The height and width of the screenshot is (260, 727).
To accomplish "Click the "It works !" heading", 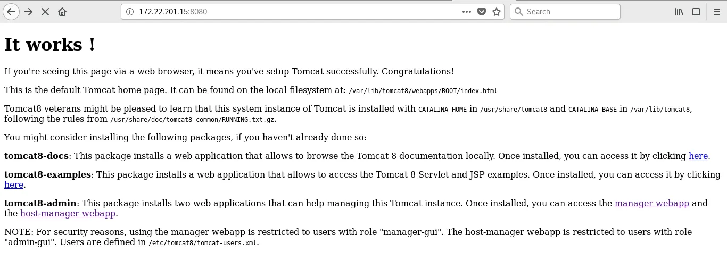I will [49, 45].
